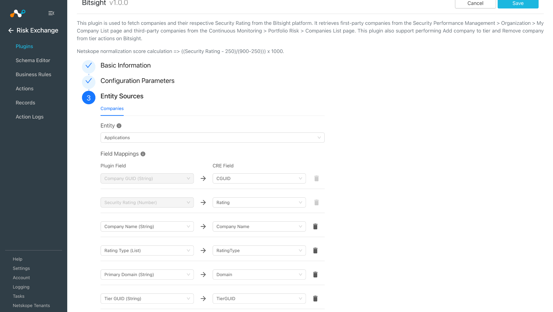Delete the Primary Domain mapping row
The image size is (553, 312).
315,275
